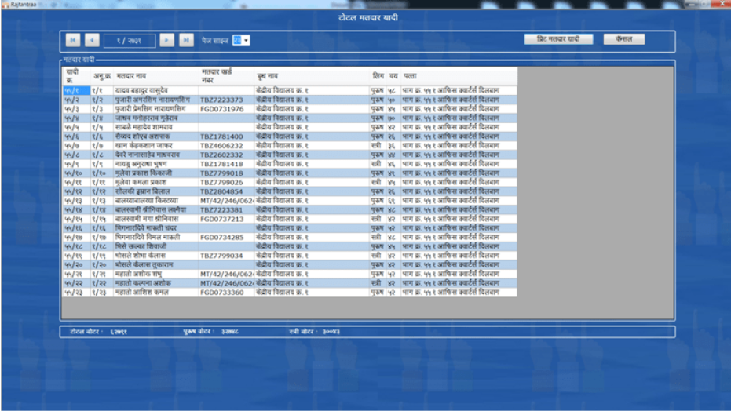Click the page number field showing १ / २७३१
The height and width of the screenshot is (411, 731).
tap(129, 40)
